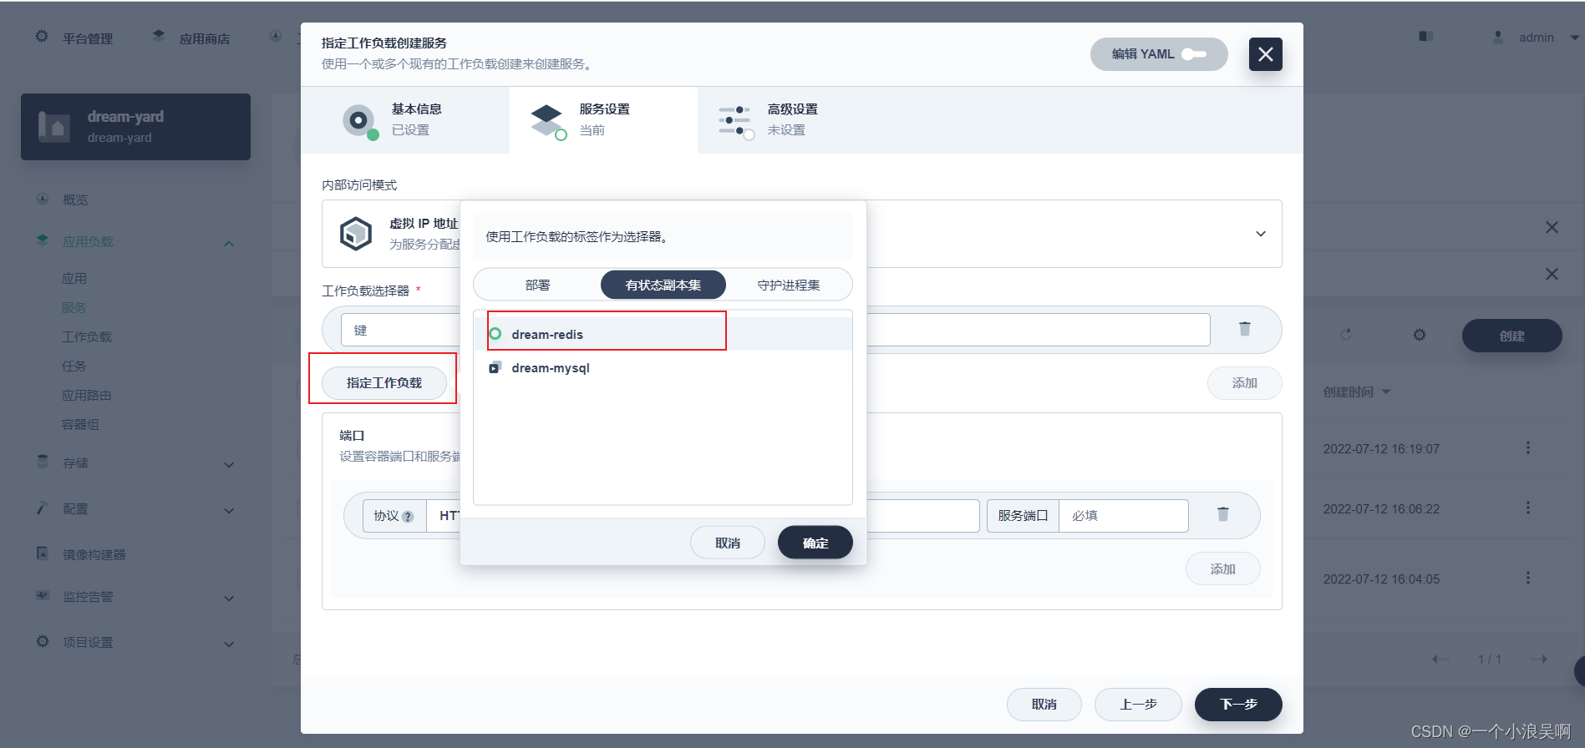Open 任务 in sidebar
The height and width of the screenshot is (748, 1585).
74,366
